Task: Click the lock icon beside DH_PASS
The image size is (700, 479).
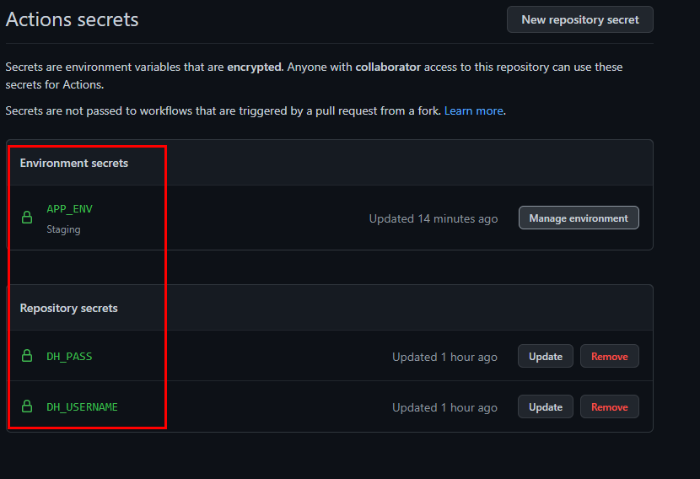Action: coord(27,356)
